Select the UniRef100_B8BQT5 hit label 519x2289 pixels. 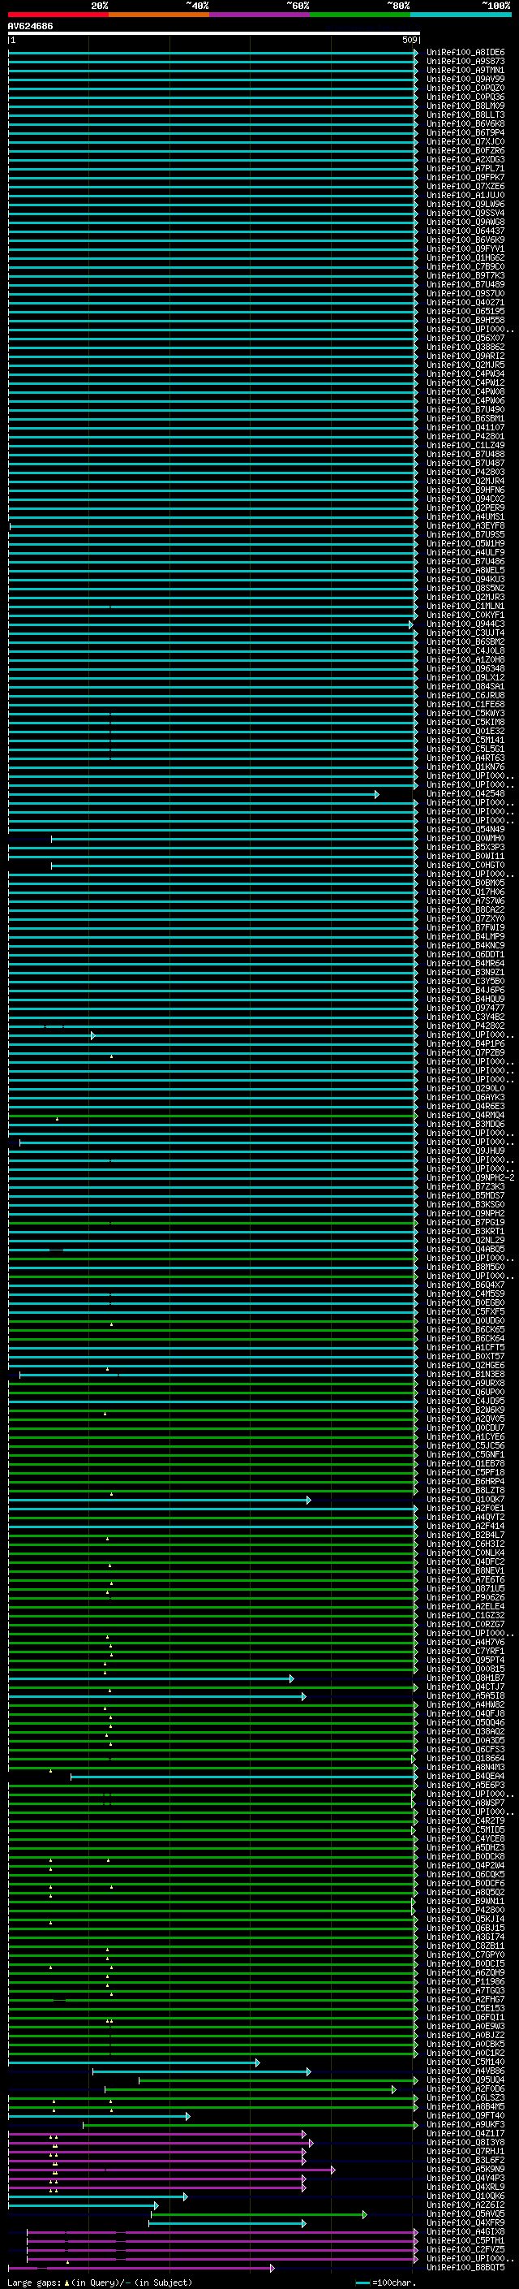(465, 2267)
